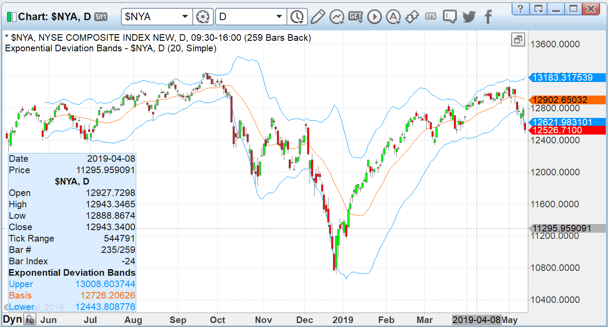
Task: Click the Open value 12927.7298
Action: (110, 193)
